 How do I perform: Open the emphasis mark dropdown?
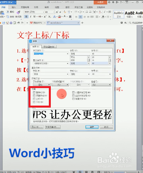pyautogui.click(x=101, y=85)
